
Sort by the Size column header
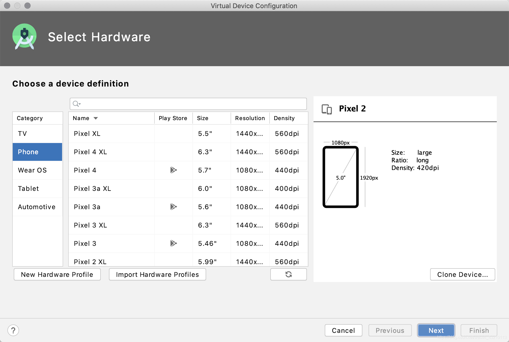[x=211, y=118]
